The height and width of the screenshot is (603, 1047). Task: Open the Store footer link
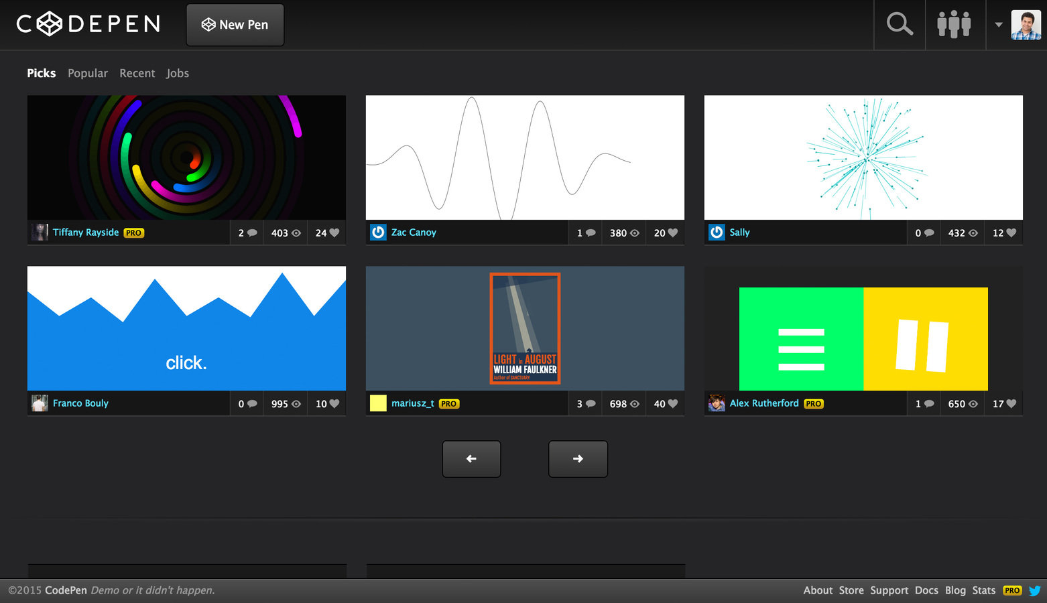coord(851,590)
